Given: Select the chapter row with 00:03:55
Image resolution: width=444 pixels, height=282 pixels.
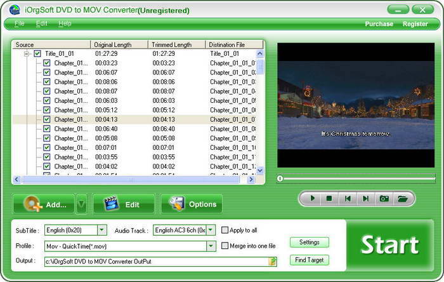Looking at the screenshot, I should (134, 157).
